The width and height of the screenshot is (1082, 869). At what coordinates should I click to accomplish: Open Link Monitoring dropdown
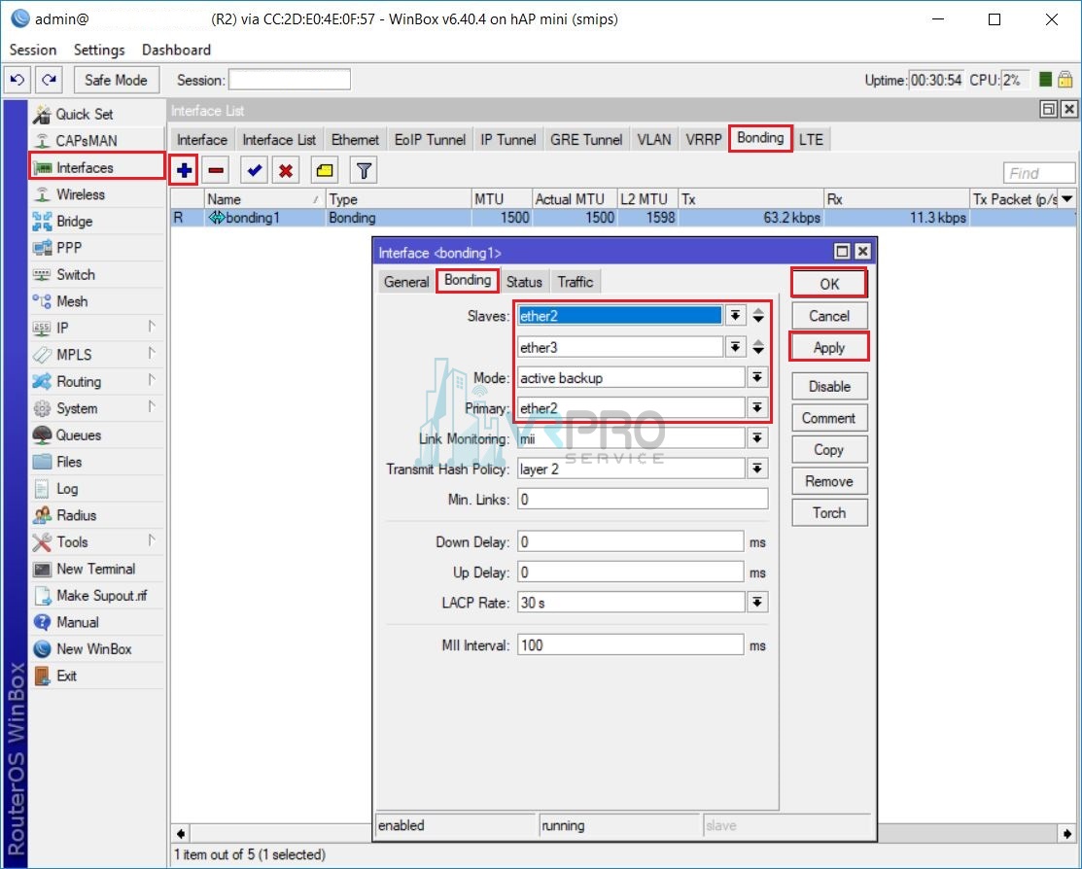(x=757, y=438)
